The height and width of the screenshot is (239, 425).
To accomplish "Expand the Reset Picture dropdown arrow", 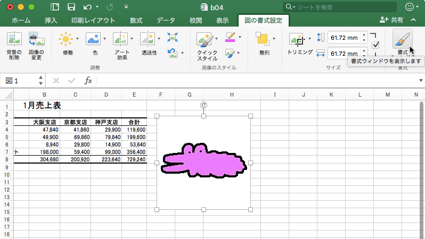I will tap(183, 53).
